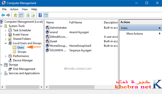Click the Refresh toolbar icon
Image resolution: width=162 pixels, height=94 pixels.
[x=28, y=15]
